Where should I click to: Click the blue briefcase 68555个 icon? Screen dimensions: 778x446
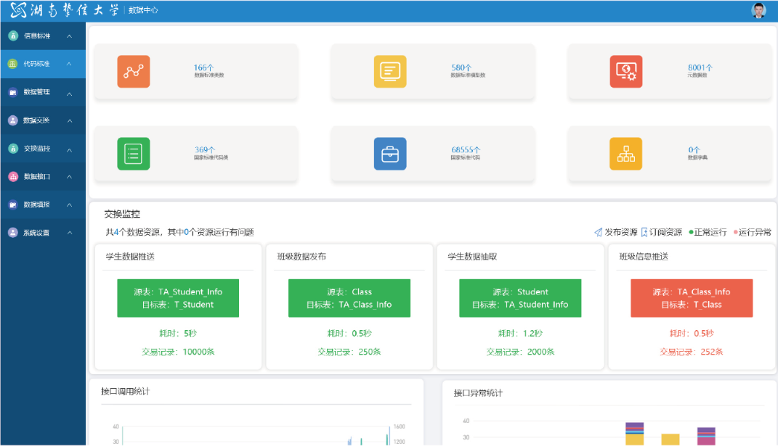coord(390,154)
